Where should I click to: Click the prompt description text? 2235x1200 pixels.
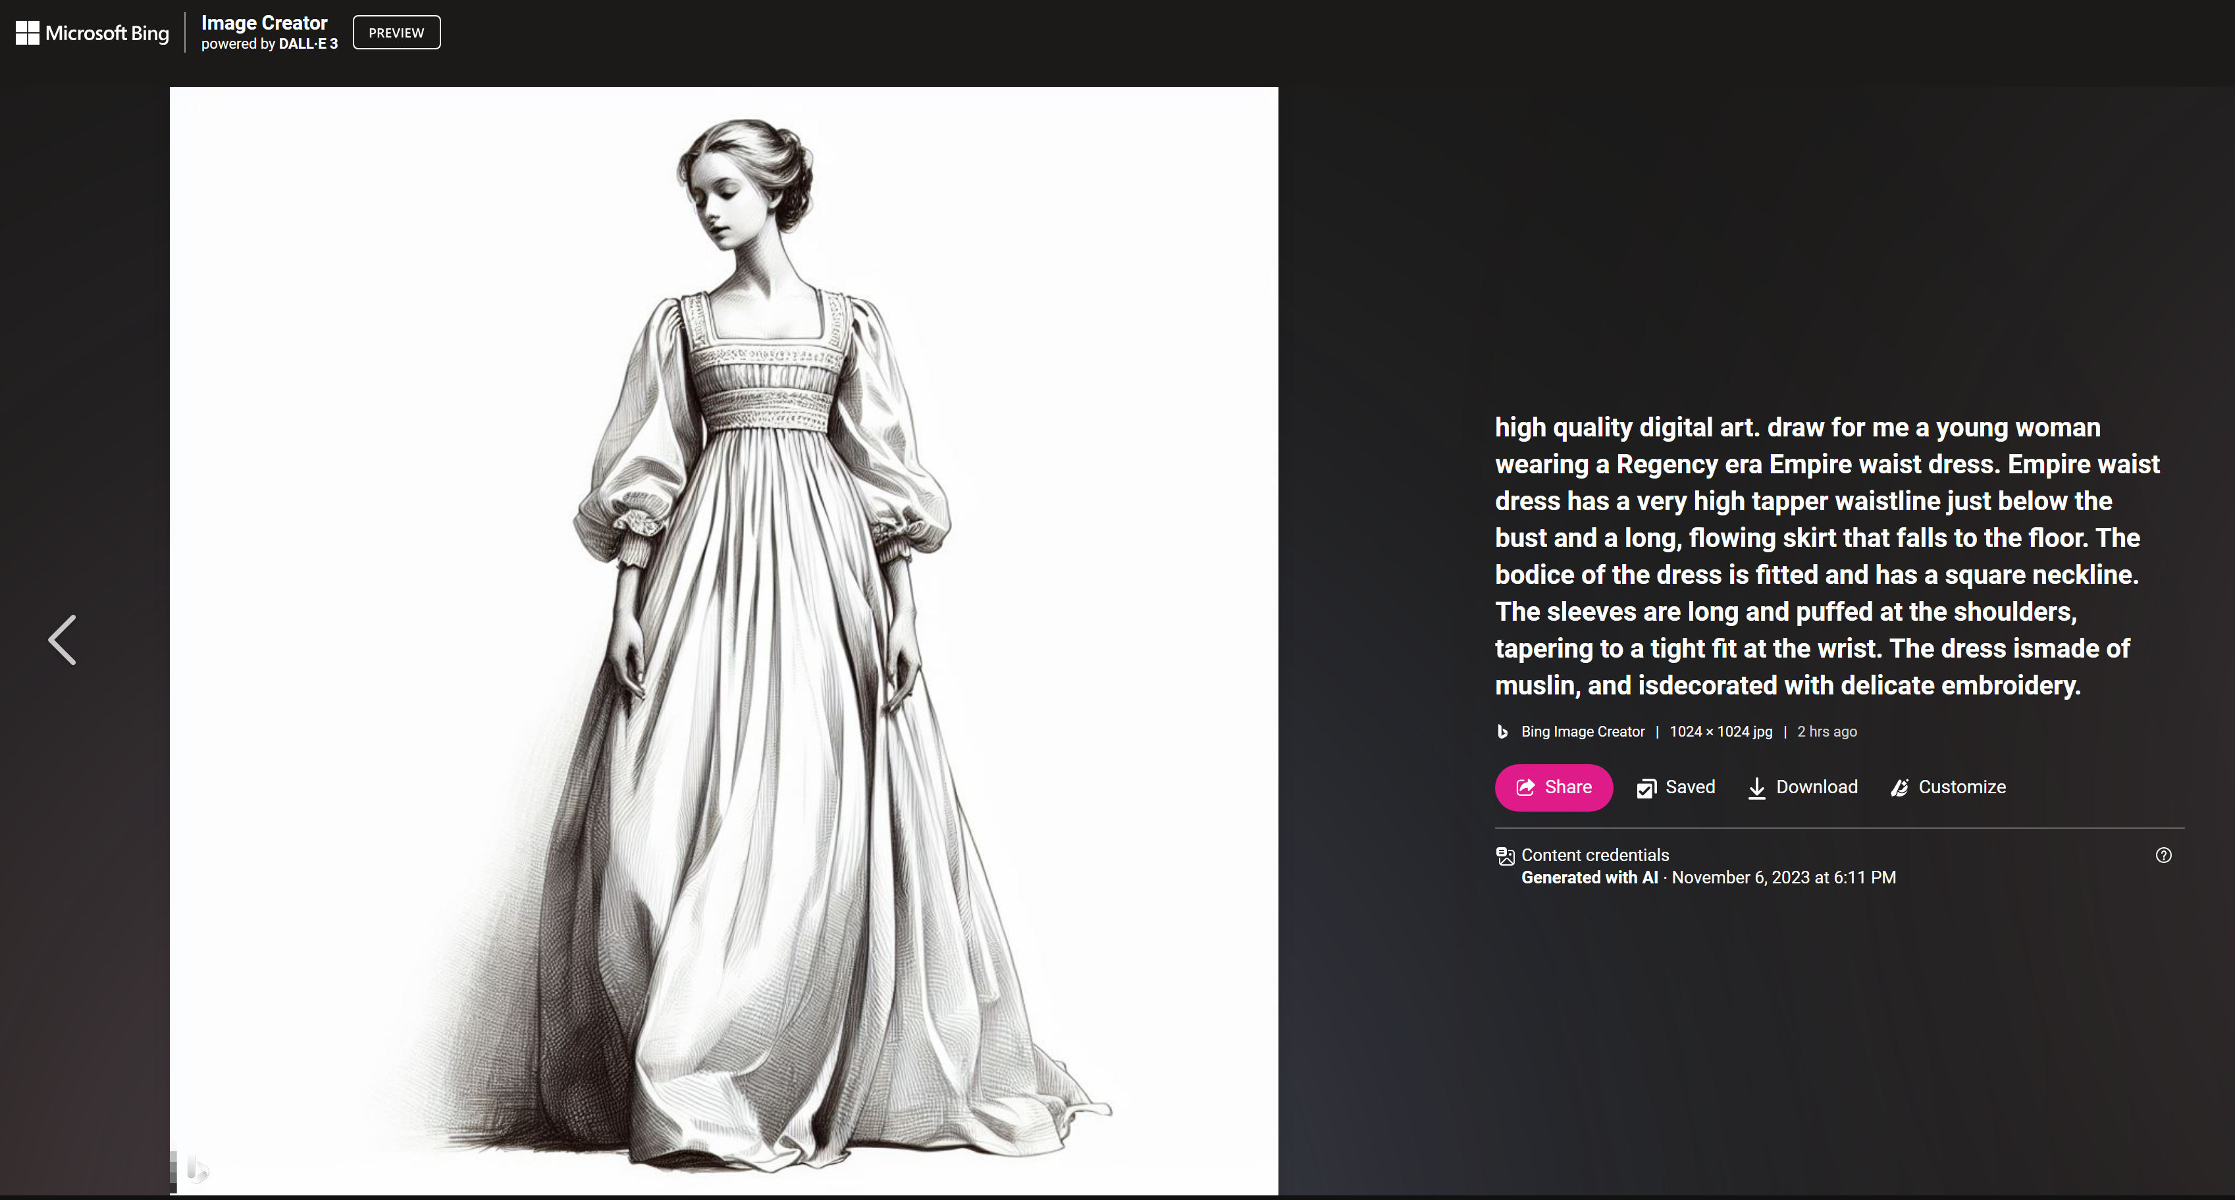(1826, 556)
